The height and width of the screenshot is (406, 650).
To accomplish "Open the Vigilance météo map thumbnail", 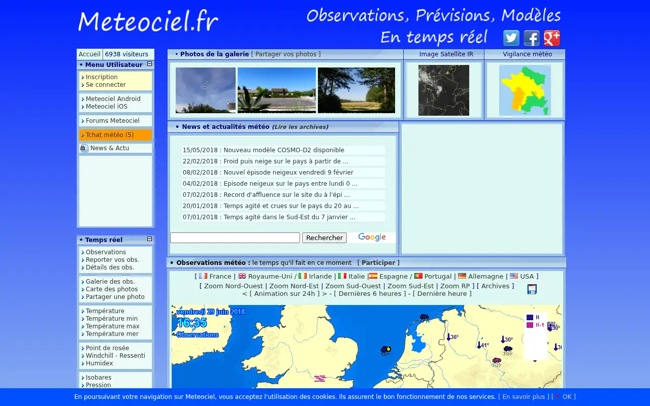I will 525,90.
